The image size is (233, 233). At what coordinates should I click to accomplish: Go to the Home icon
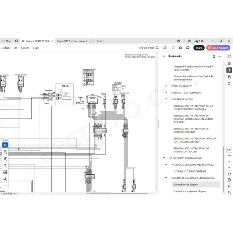click(x=16, y=41)
